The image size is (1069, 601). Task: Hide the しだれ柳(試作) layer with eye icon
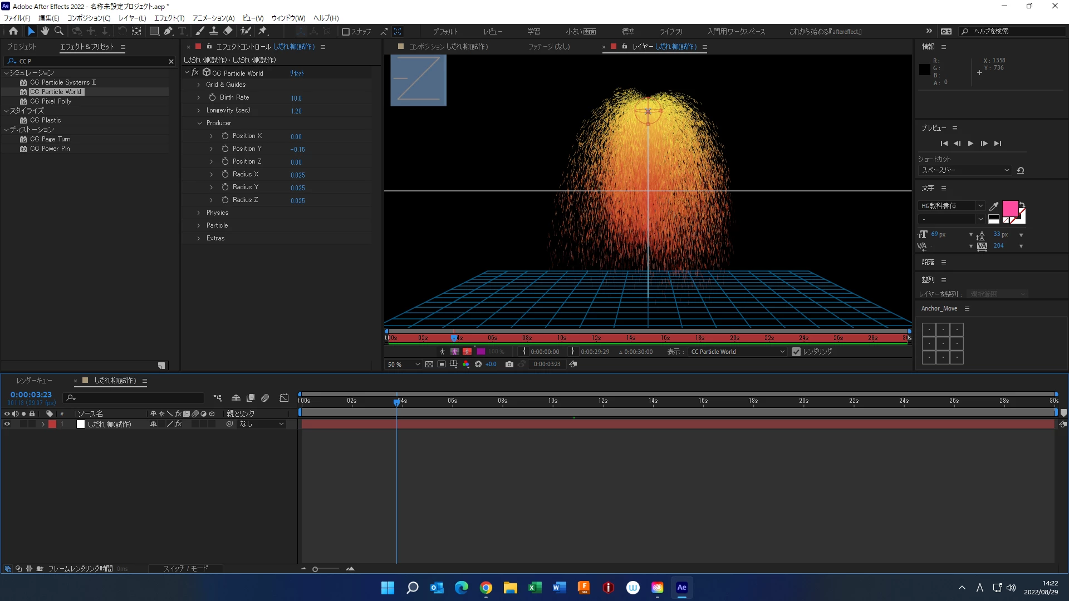7,424
